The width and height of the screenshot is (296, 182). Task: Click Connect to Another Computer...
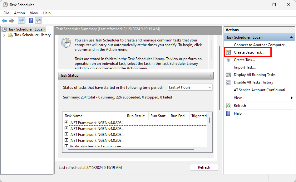click(x=260, y=45)
